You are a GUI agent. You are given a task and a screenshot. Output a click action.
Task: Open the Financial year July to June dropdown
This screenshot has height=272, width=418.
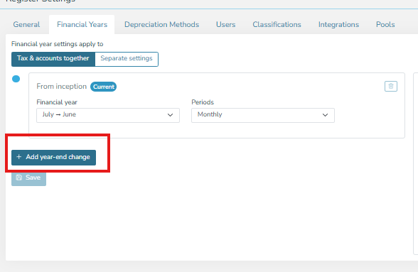point(108,115)
